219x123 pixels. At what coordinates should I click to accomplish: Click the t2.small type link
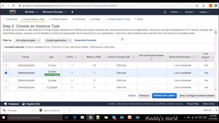pos(52,81)
